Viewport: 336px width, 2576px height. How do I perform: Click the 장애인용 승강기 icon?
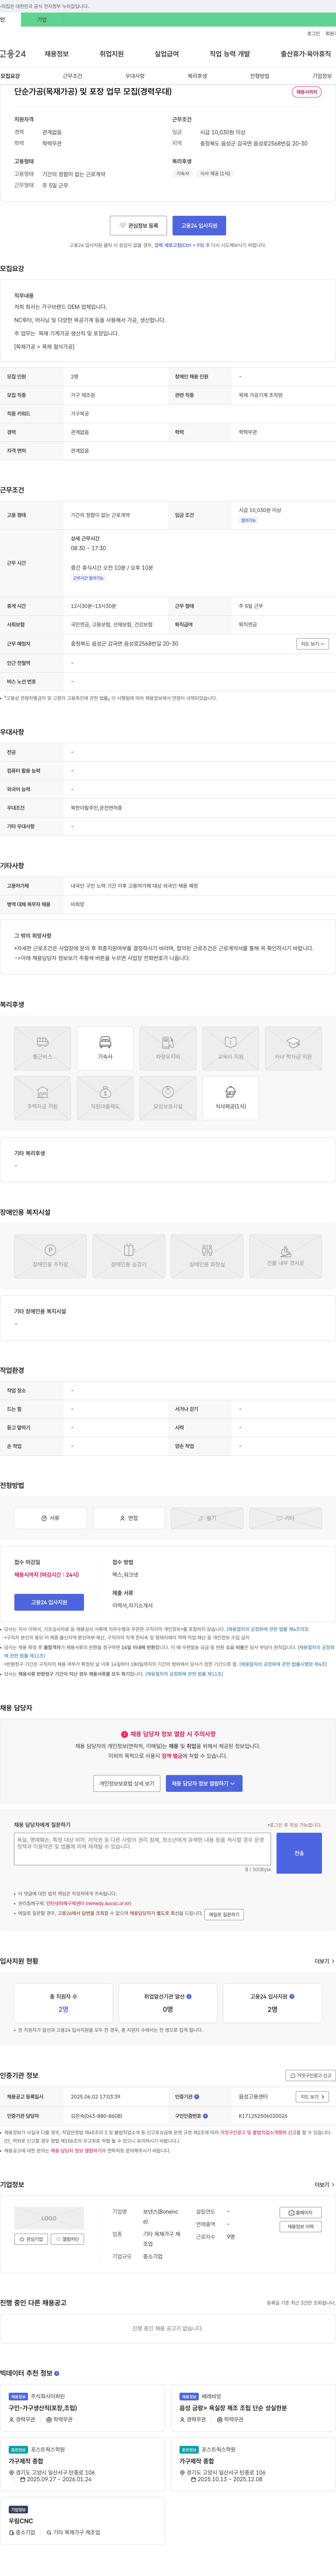[x=129, y=1256]
